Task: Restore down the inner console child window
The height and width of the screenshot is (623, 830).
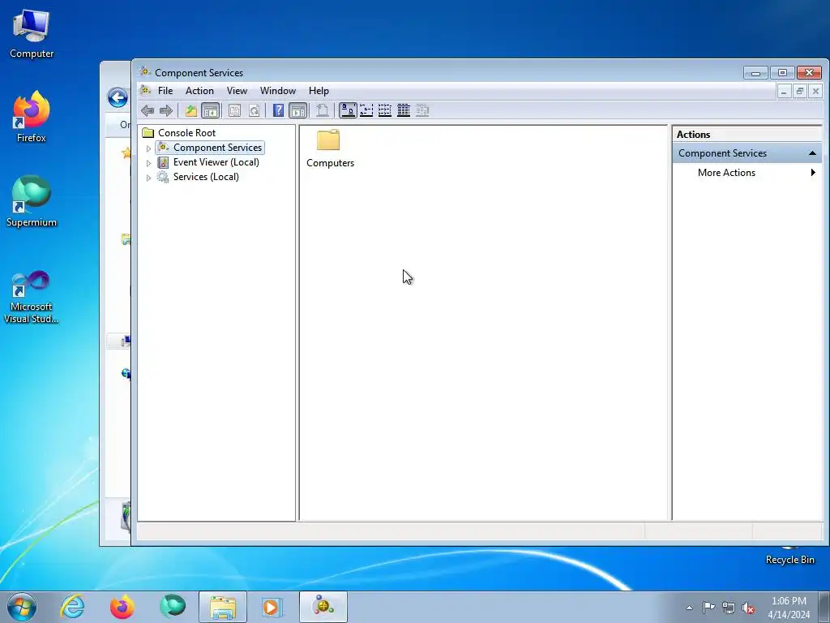Action: point(800,92)
